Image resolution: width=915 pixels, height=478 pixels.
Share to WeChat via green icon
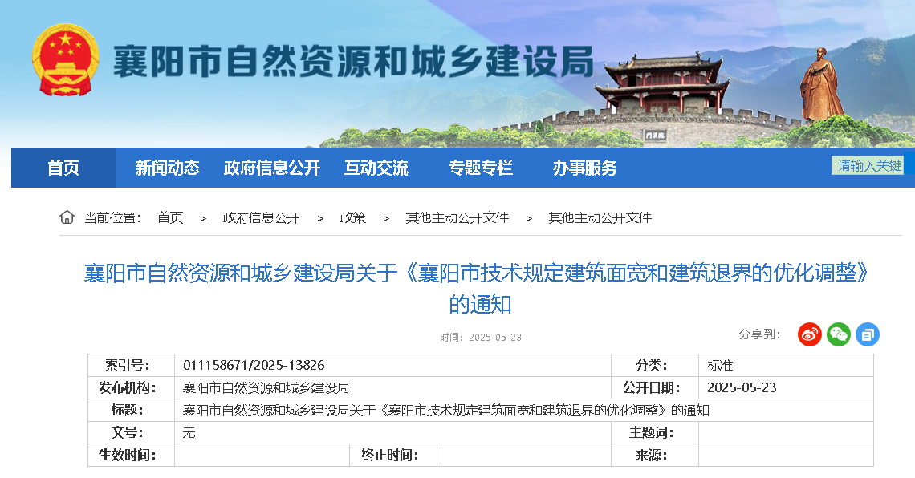pos(839,334)
